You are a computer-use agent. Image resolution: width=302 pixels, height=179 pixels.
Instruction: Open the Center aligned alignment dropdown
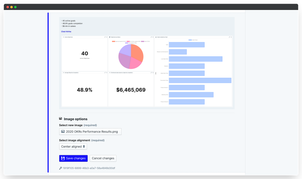point(73,146)
